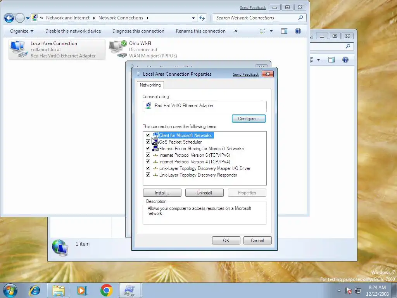The height and width of the screenshot is (298, 397).
Task: Open Windows Media Player from taskbar
Action: click(x=82, y=290)
